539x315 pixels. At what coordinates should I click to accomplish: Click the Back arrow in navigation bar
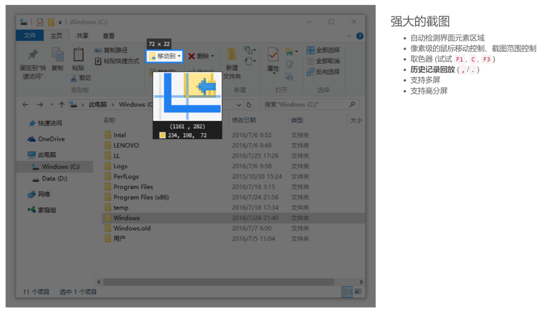pos(25,105)
